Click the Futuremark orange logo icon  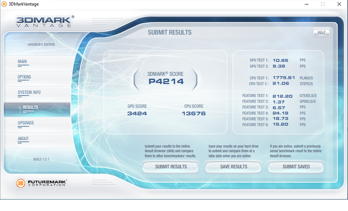pyautogui.click(x=21, y=183)
